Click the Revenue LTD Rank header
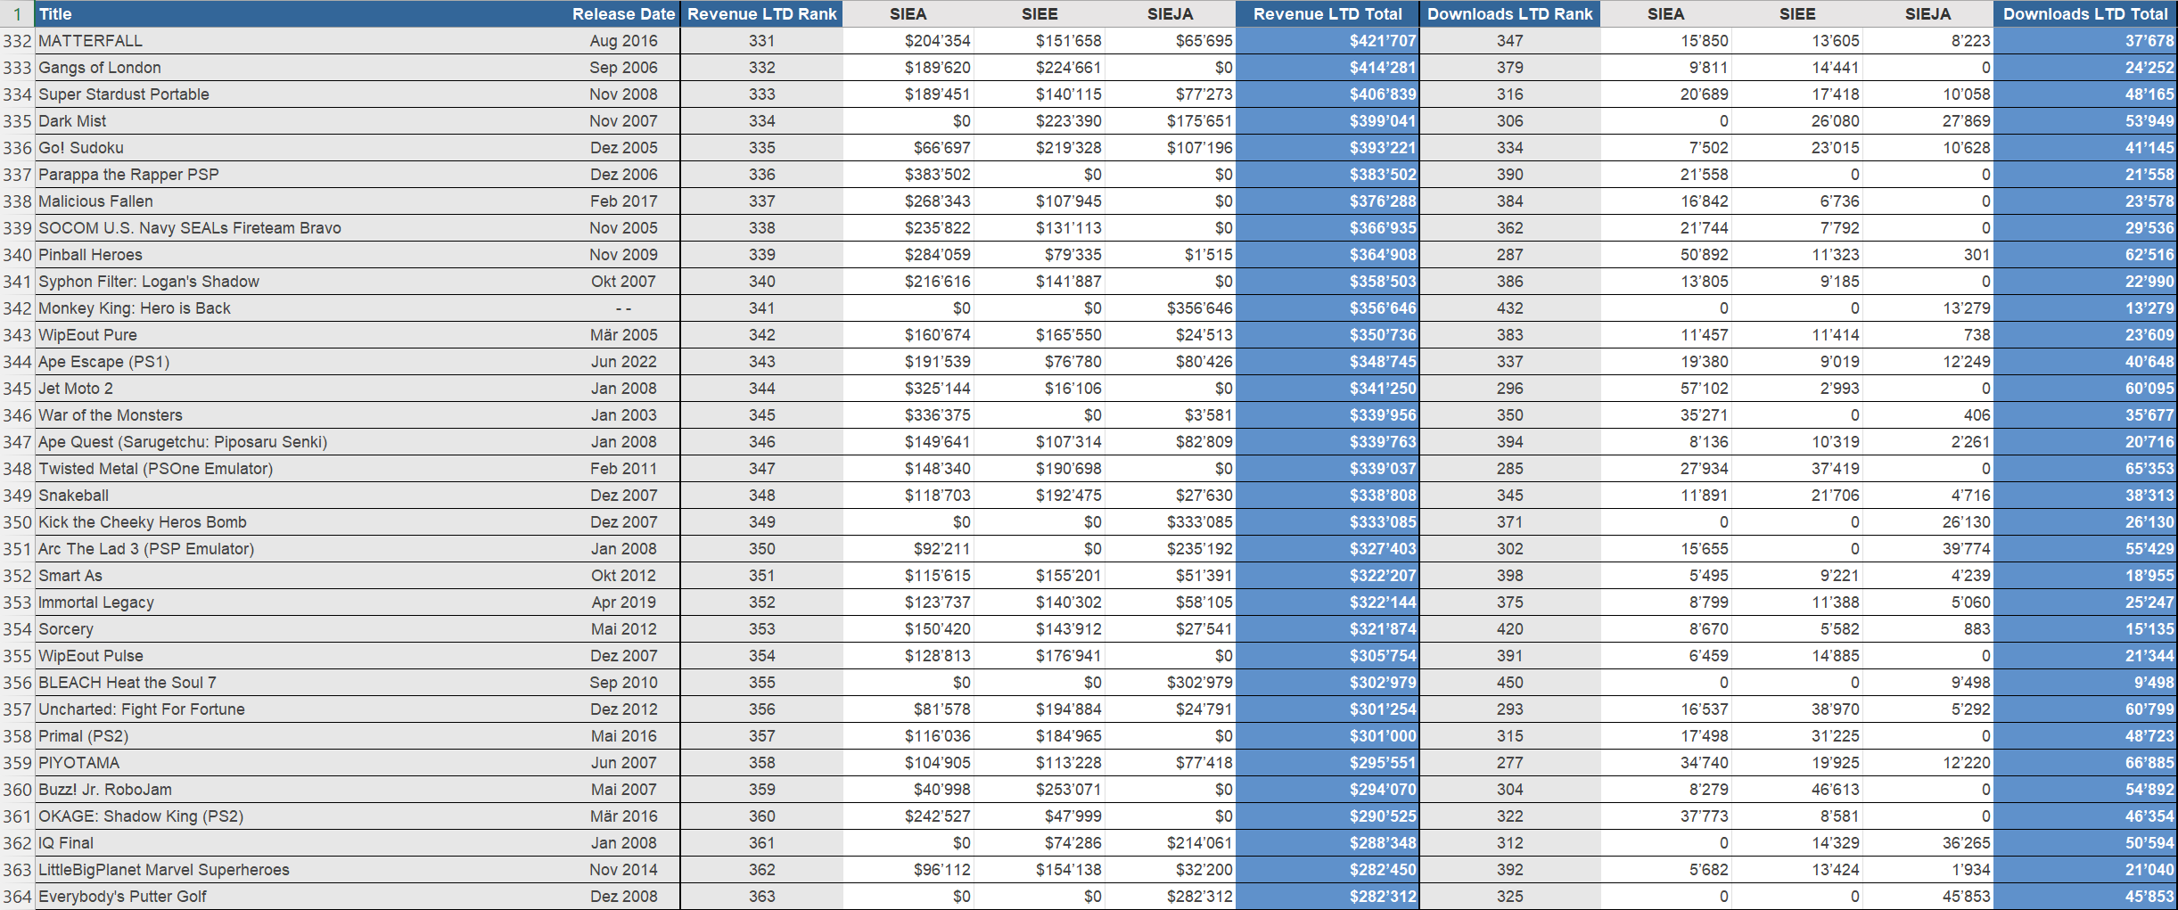 (x=761, y=14)
